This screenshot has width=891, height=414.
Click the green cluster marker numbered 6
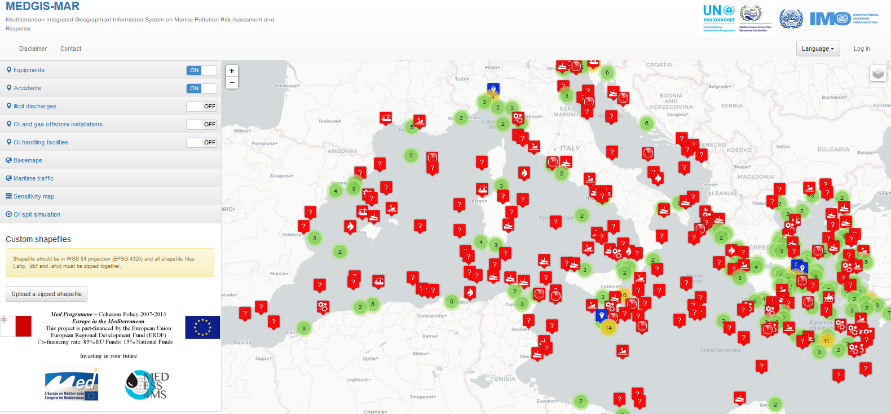646,123
